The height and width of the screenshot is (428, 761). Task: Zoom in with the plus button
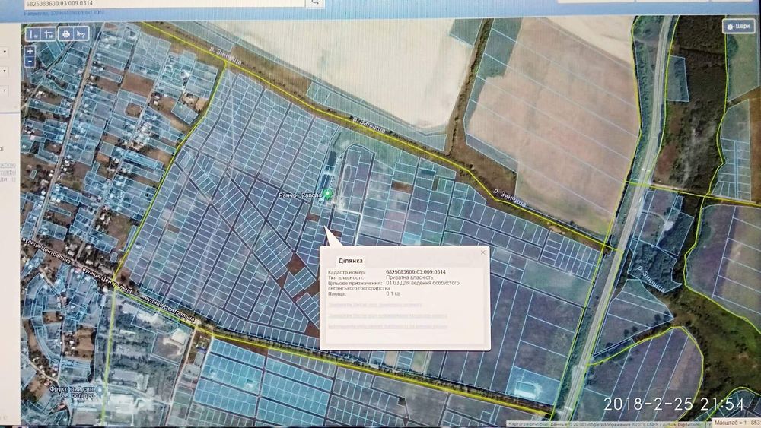(x=30, y=51)
